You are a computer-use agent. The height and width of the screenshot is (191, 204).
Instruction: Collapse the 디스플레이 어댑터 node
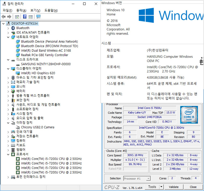pos(8,69)
